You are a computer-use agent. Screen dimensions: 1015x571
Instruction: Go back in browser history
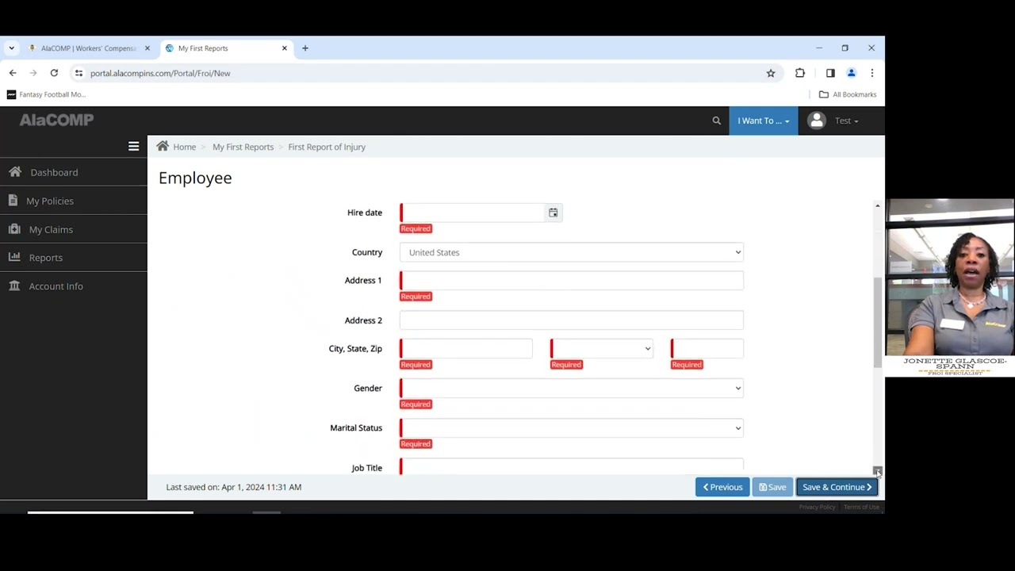pyautogui.click(x=13, y=73)
